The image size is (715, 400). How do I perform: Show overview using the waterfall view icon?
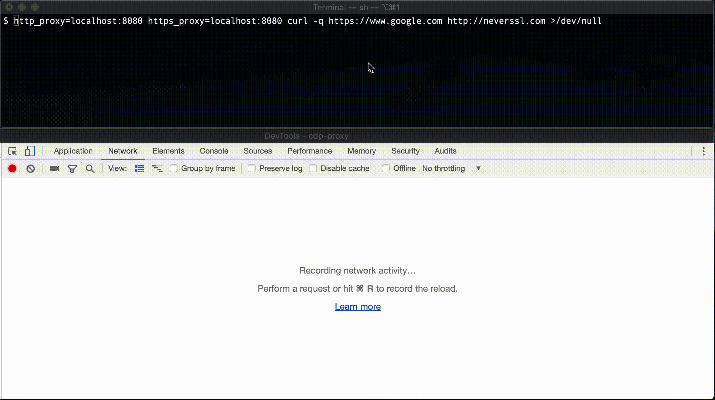point(157,168)
